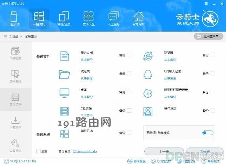226x164 pixels.
Task: Open the D:\yunqishi\bak\ backup directory link
Action: click(85, 151)
